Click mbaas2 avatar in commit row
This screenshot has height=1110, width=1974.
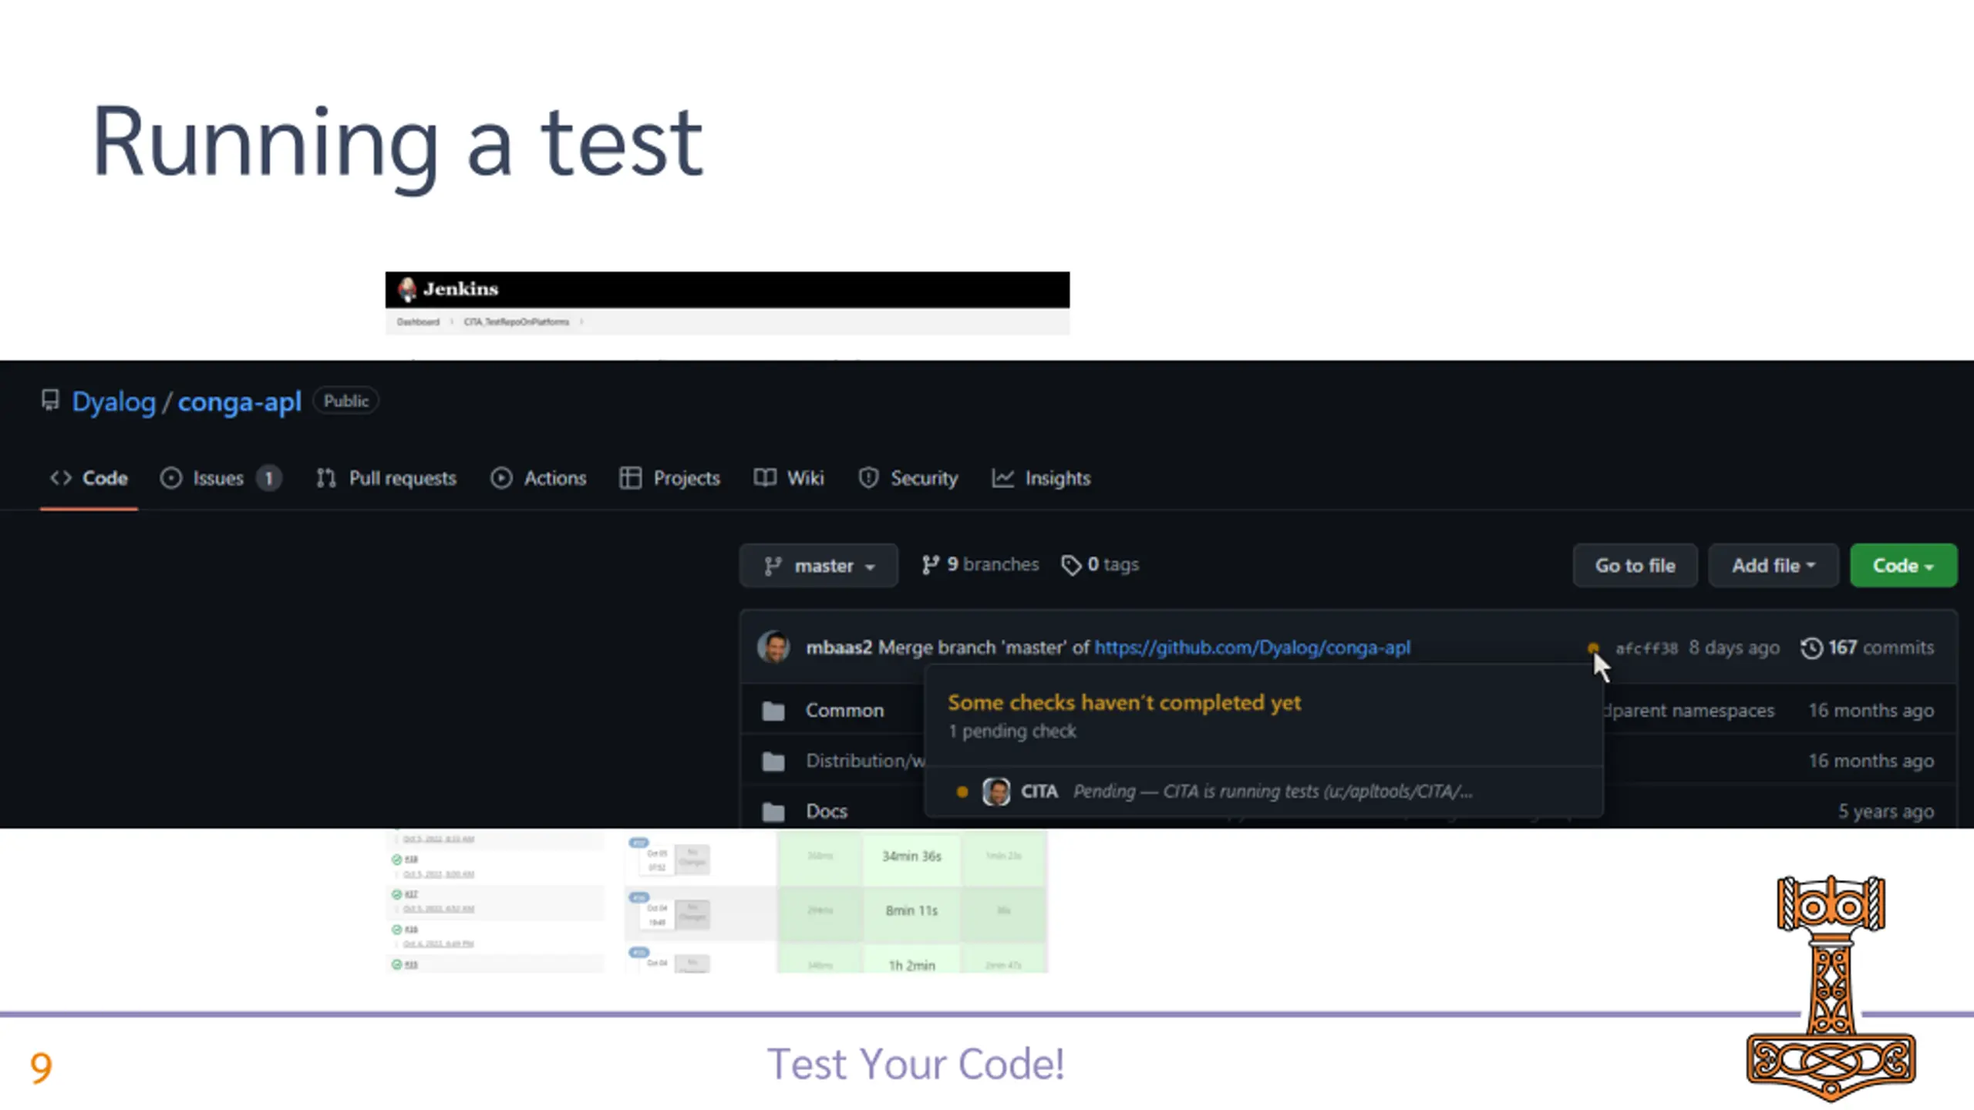coord(773,647)
